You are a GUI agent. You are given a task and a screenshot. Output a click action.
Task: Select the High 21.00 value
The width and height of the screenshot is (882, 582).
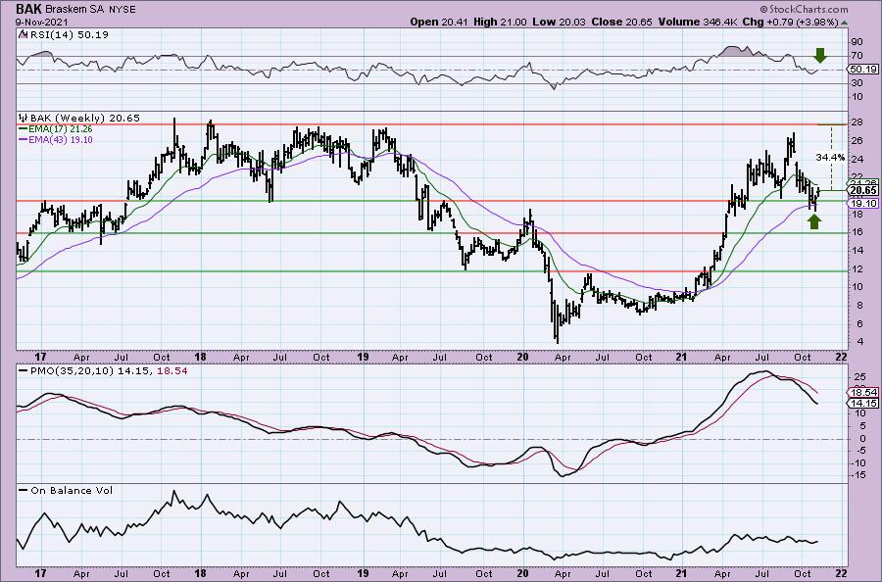click(x=501, y=22)
